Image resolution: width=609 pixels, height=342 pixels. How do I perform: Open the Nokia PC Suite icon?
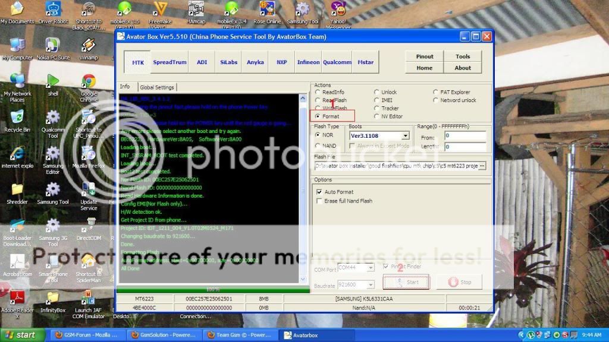point(53,45)
